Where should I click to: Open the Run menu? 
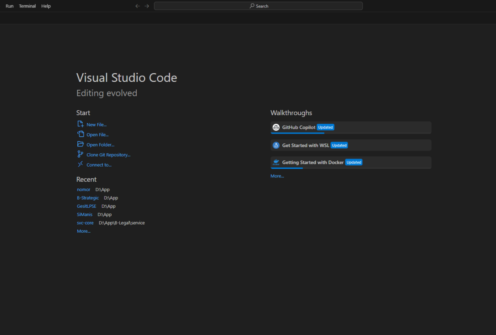coord(9,6)
